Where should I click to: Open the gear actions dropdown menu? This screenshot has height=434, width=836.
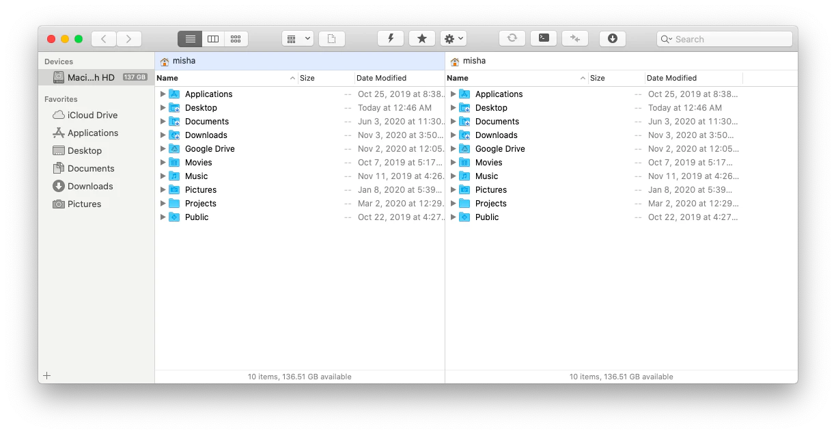click(x=453, y=39)
